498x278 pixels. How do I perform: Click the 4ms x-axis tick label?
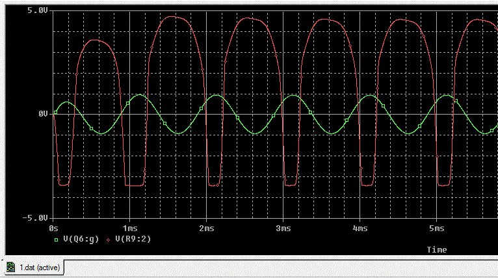(360, 229)
